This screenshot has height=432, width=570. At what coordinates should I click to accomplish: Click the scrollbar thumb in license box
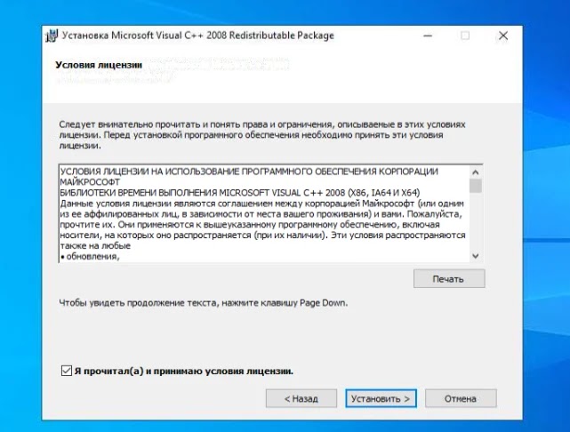[x=476, y=186]
